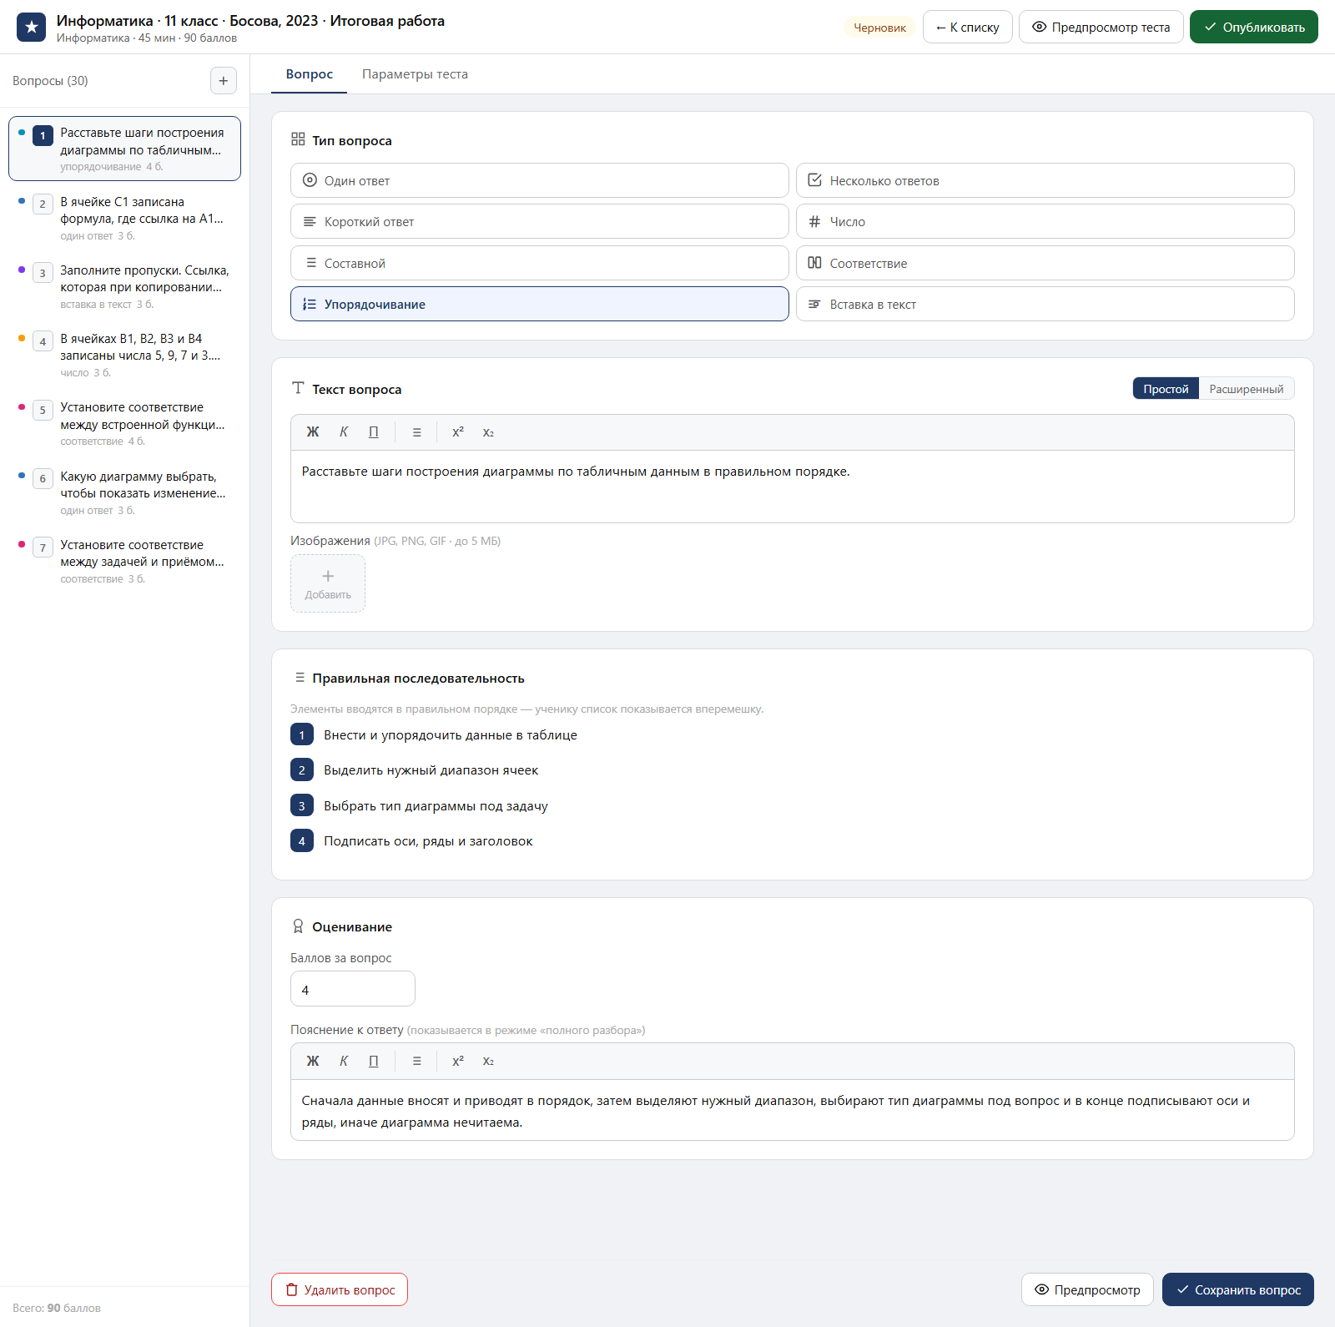Screen dimensions: 1335x1327
Task: Click into the question text area
Action: point(792,487)
